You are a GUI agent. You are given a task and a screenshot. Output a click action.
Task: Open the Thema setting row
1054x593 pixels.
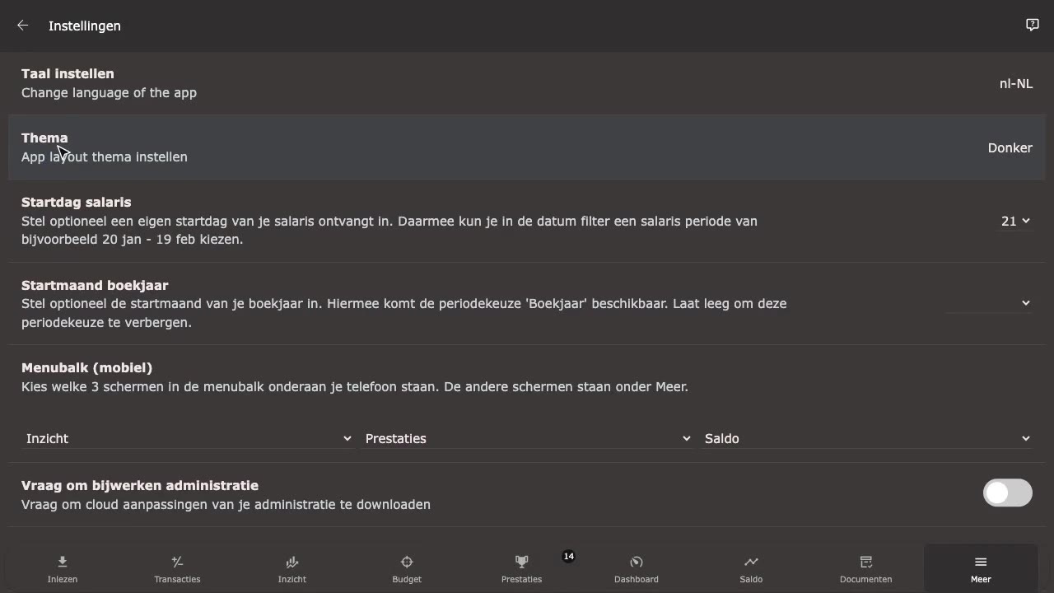[x=527, y=147]
